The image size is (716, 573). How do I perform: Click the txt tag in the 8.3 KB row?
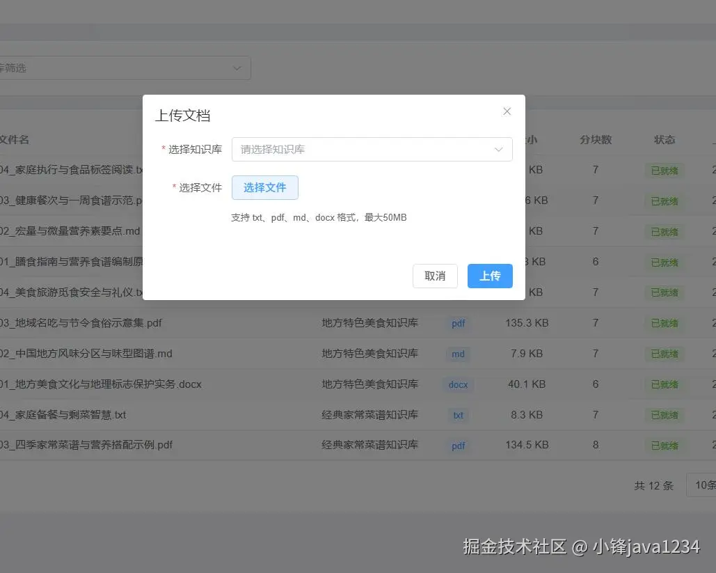[x=458, y=416]
